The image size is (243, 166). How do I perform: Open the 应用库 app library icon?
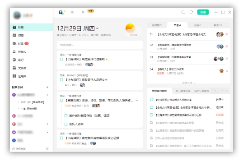(x=14, y=76)
